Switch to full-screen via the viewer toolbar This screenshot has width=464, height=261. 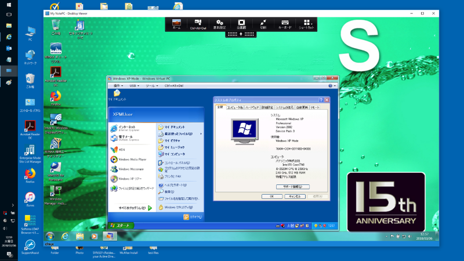click(241, 23)
